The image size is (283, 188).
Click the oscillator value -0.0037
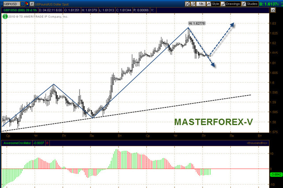(x=38, y=143)
